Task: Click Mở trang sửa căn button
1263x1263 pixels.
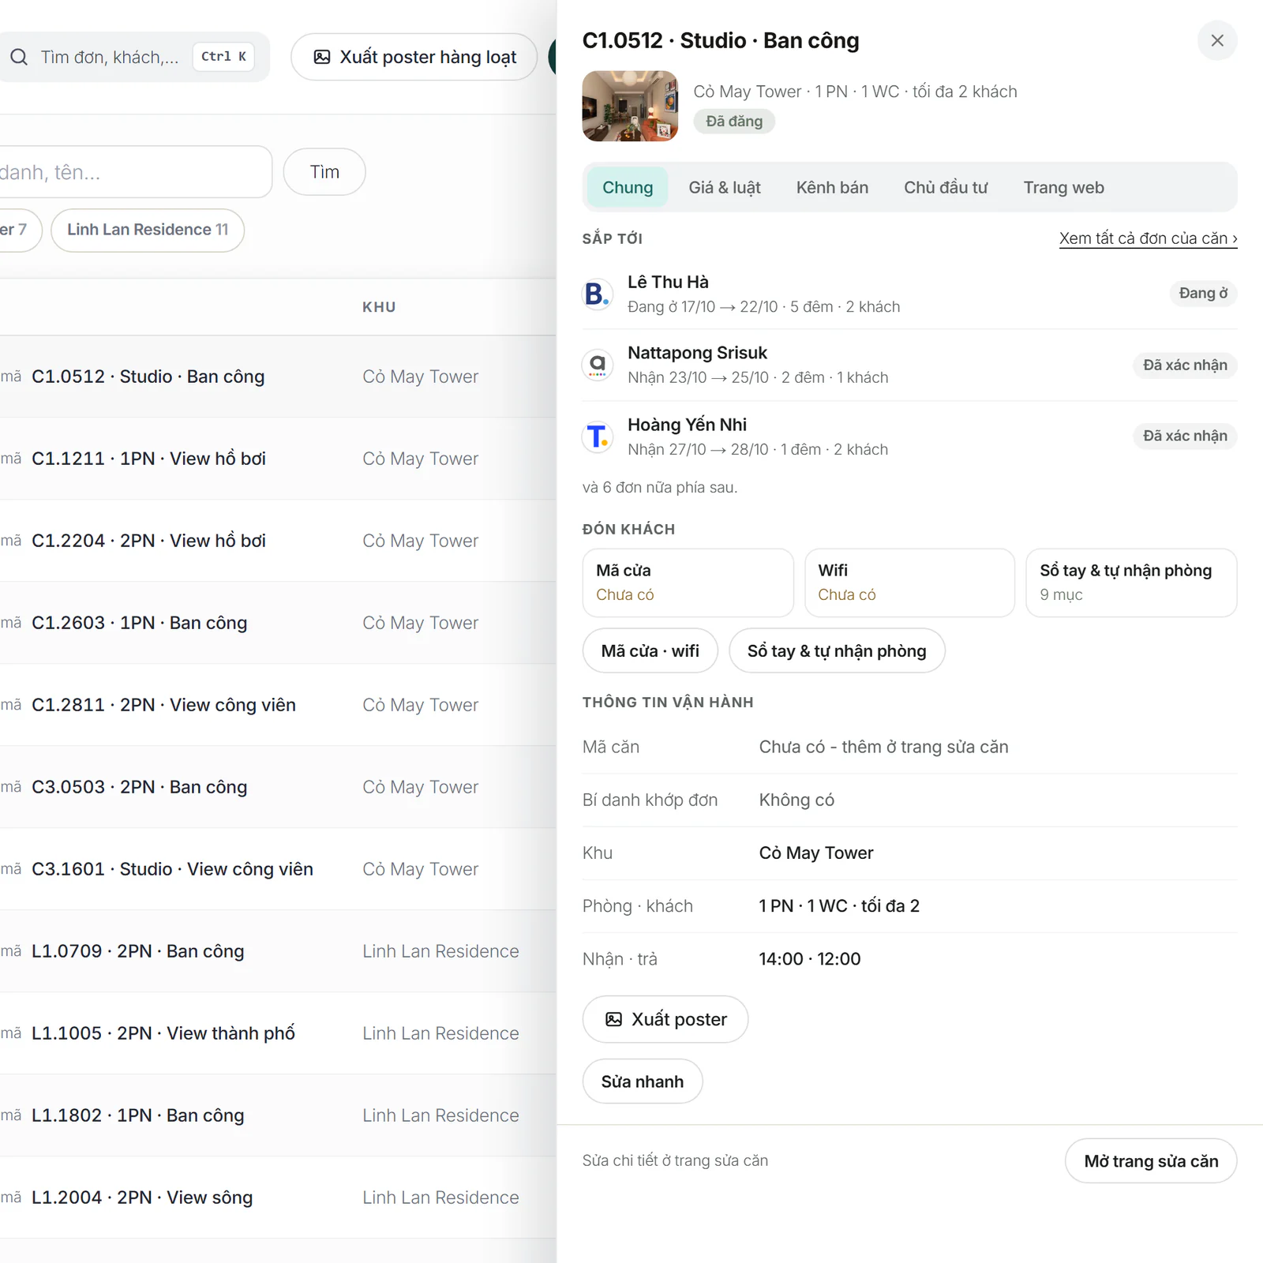Action: point(1151,1160)
